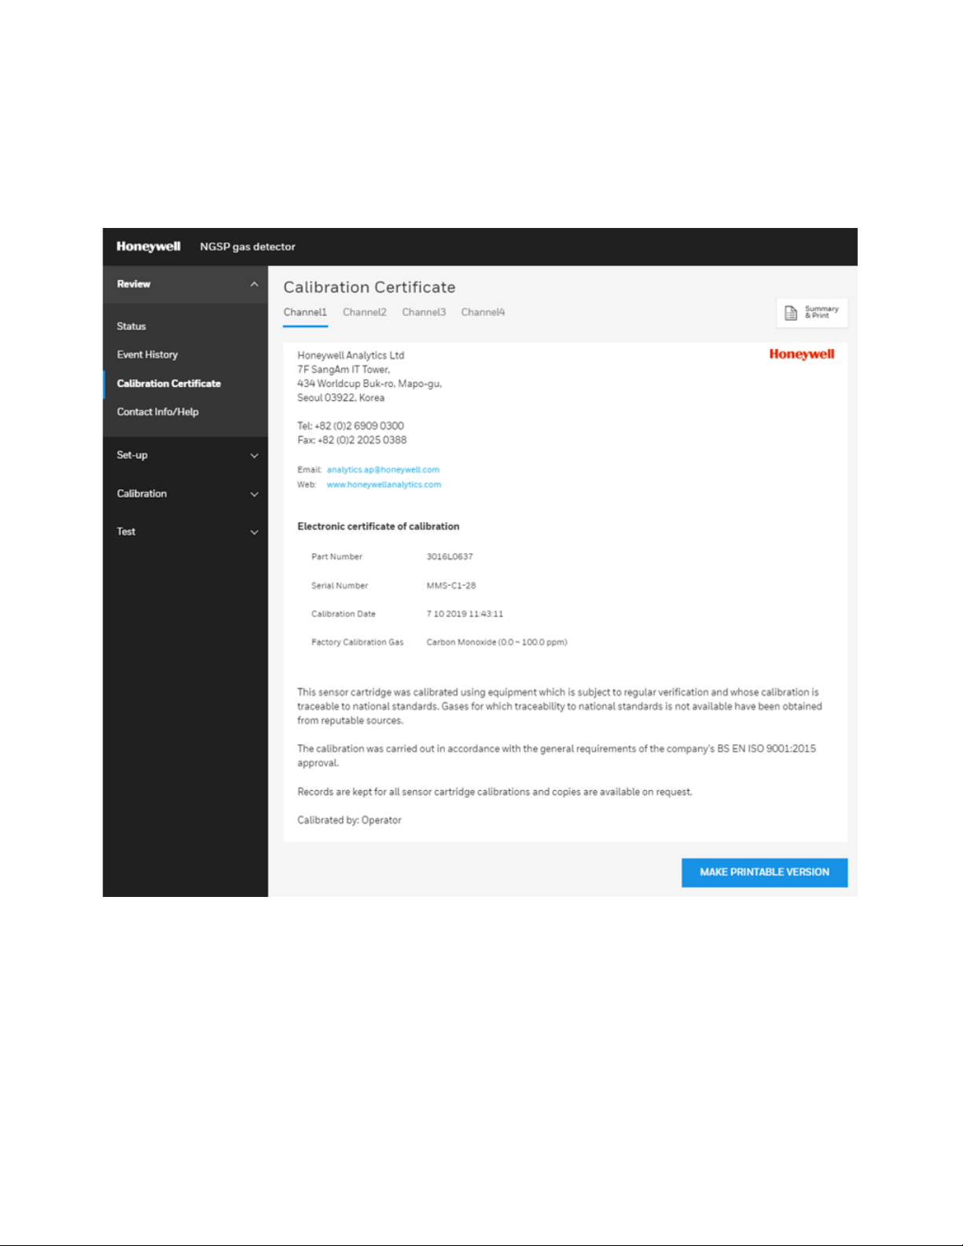Click the Calibration menu label in sidebar

coord(142,494)
